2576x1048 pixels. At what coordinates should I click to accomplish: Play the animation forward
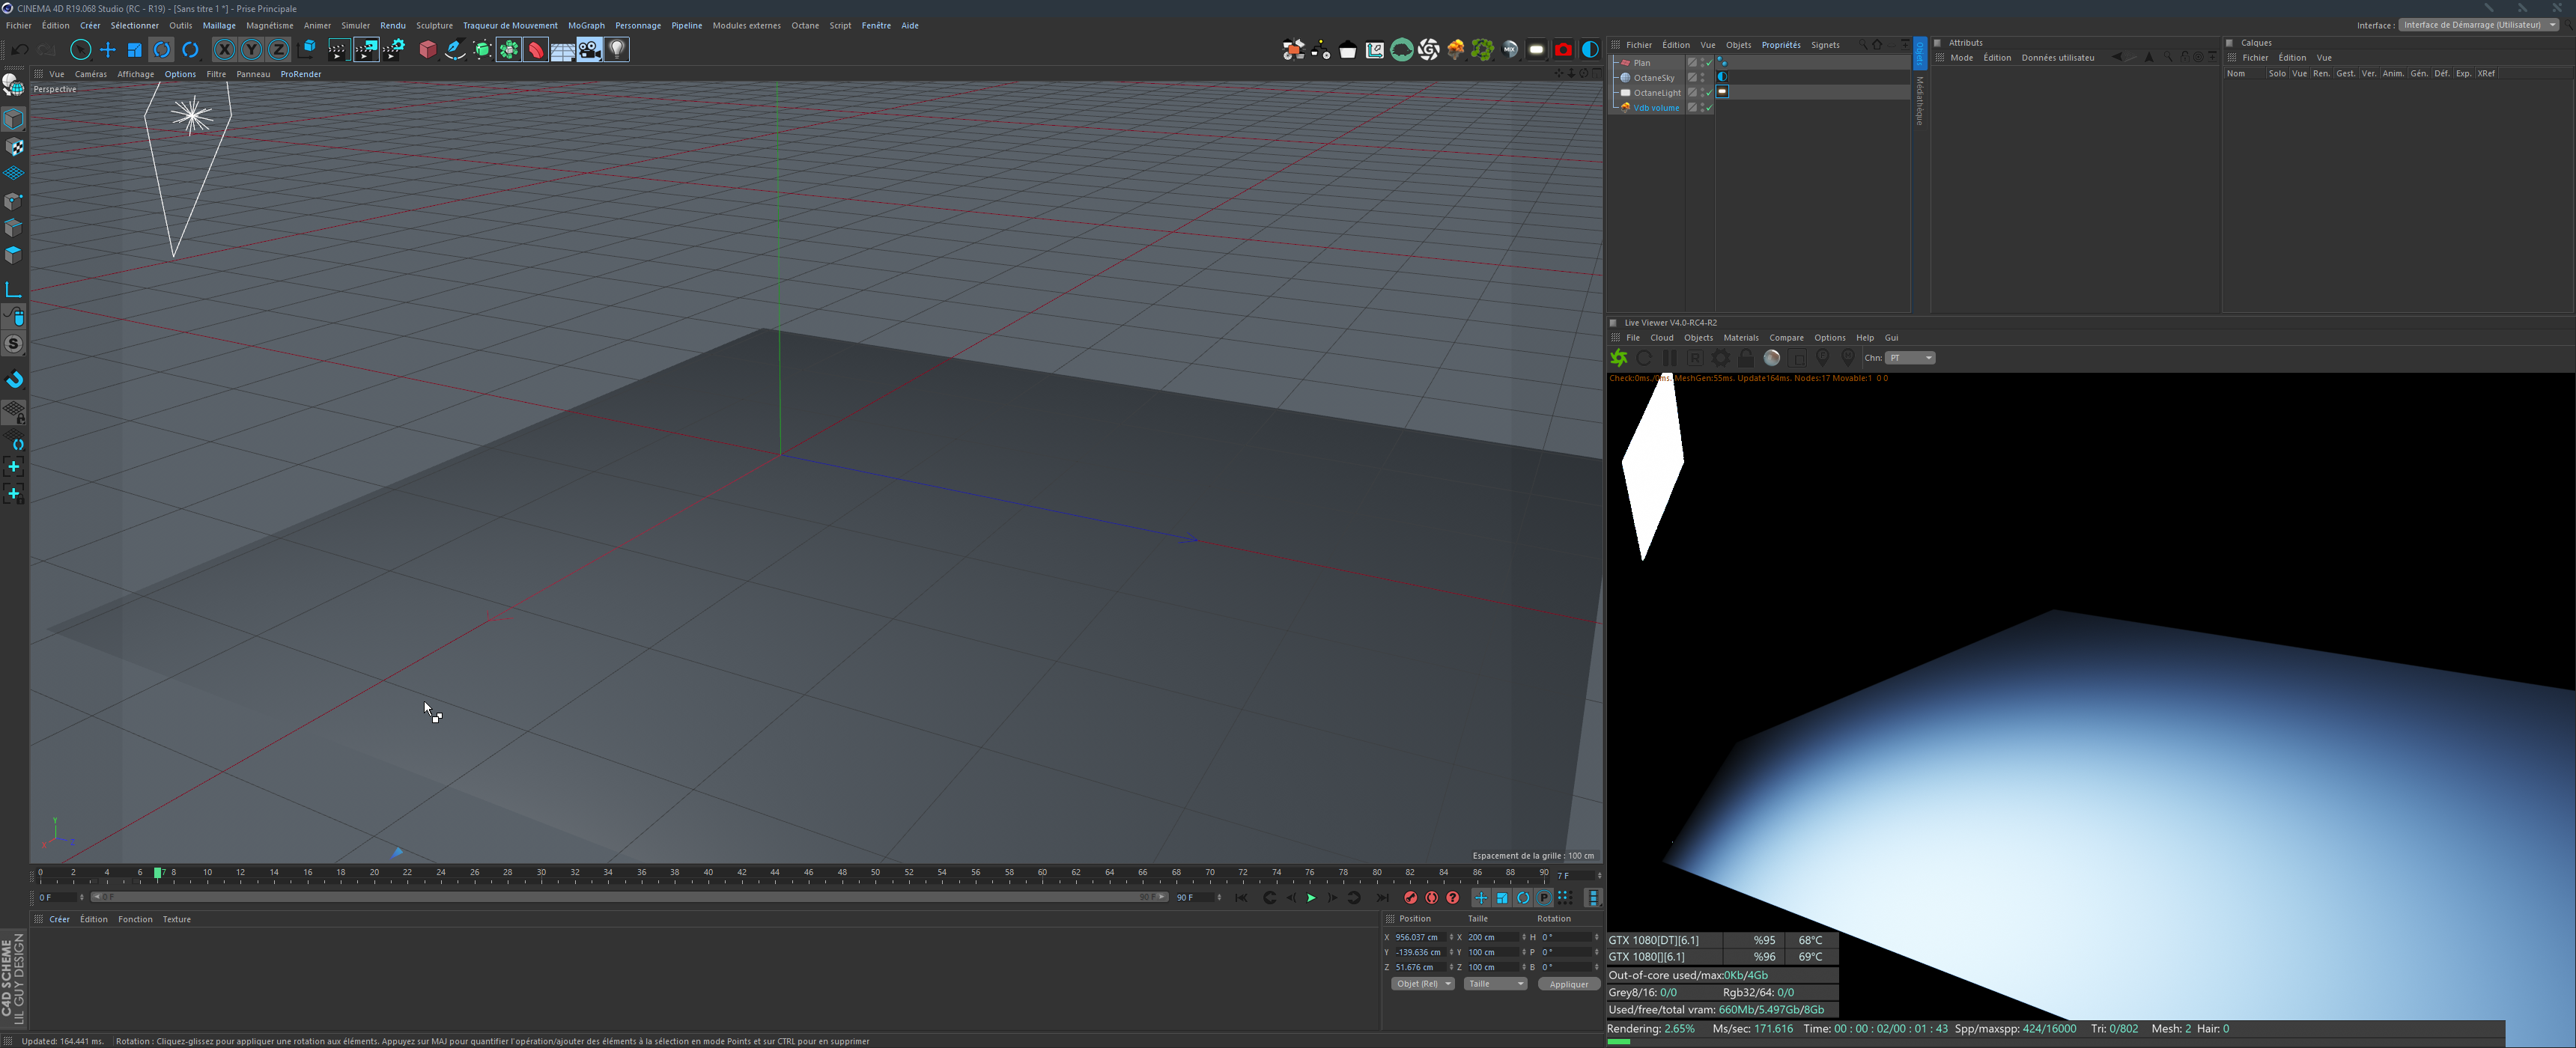pyautogui.click(x=1311, y=898)
